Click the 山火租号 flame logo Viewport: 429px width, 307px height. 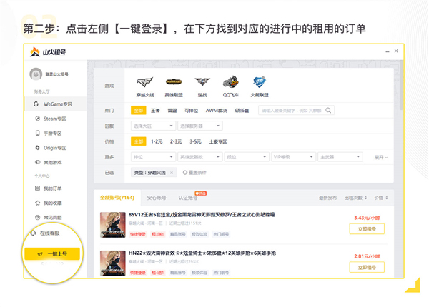(35, 51)
